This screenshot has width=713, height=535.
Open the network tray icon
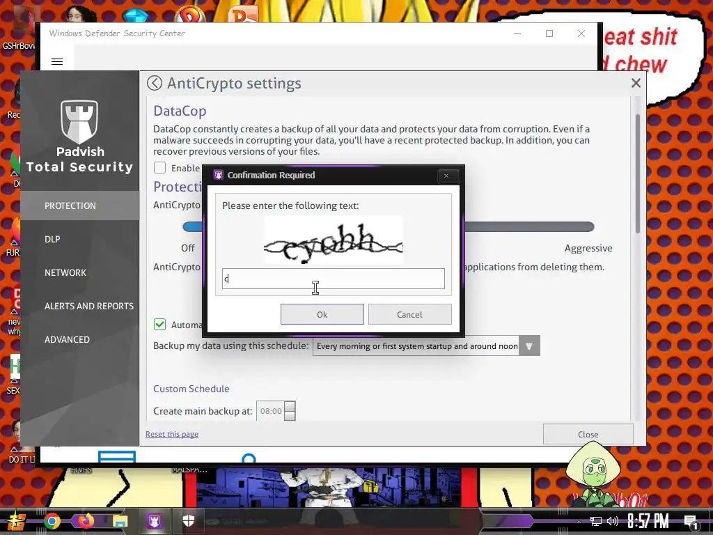point(595,521)
